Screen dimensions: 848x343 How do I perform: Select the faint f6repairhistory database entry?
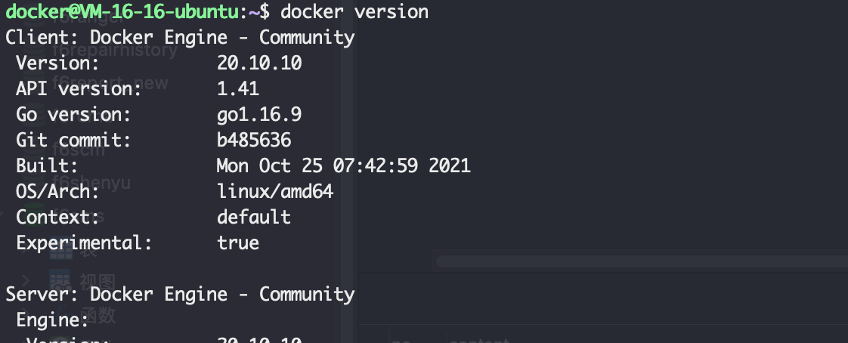[x=115, y=50]
